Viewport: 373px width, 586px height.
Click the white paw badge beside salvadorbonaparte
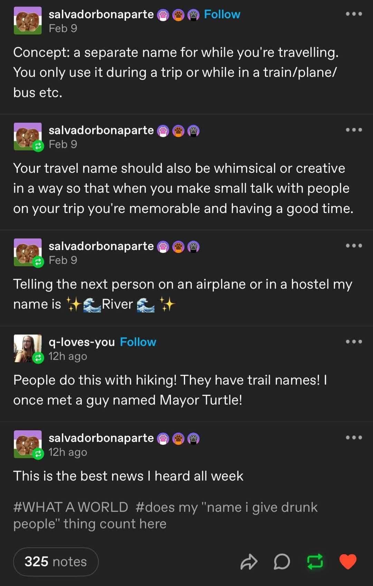click(163, 14)
